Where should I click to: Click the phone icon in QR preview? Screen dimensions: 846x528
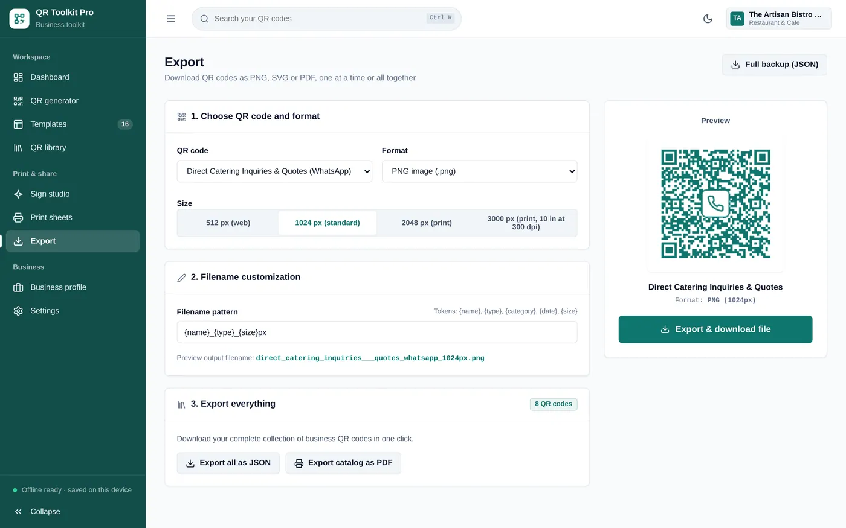pyautogui.click(x=715, y=203)
